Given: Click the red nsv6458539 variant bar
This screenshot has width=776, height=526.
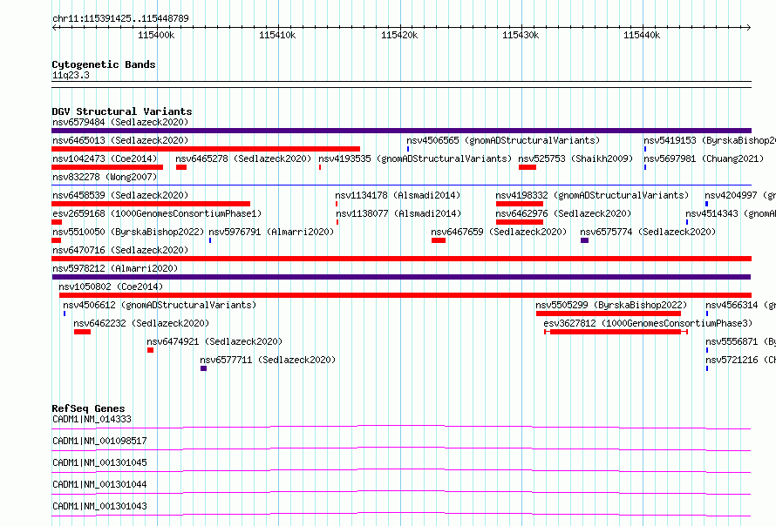Looking at the screenshot, I should point(151,204).
